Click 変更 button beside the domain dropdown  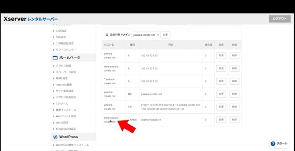[165, 35]
